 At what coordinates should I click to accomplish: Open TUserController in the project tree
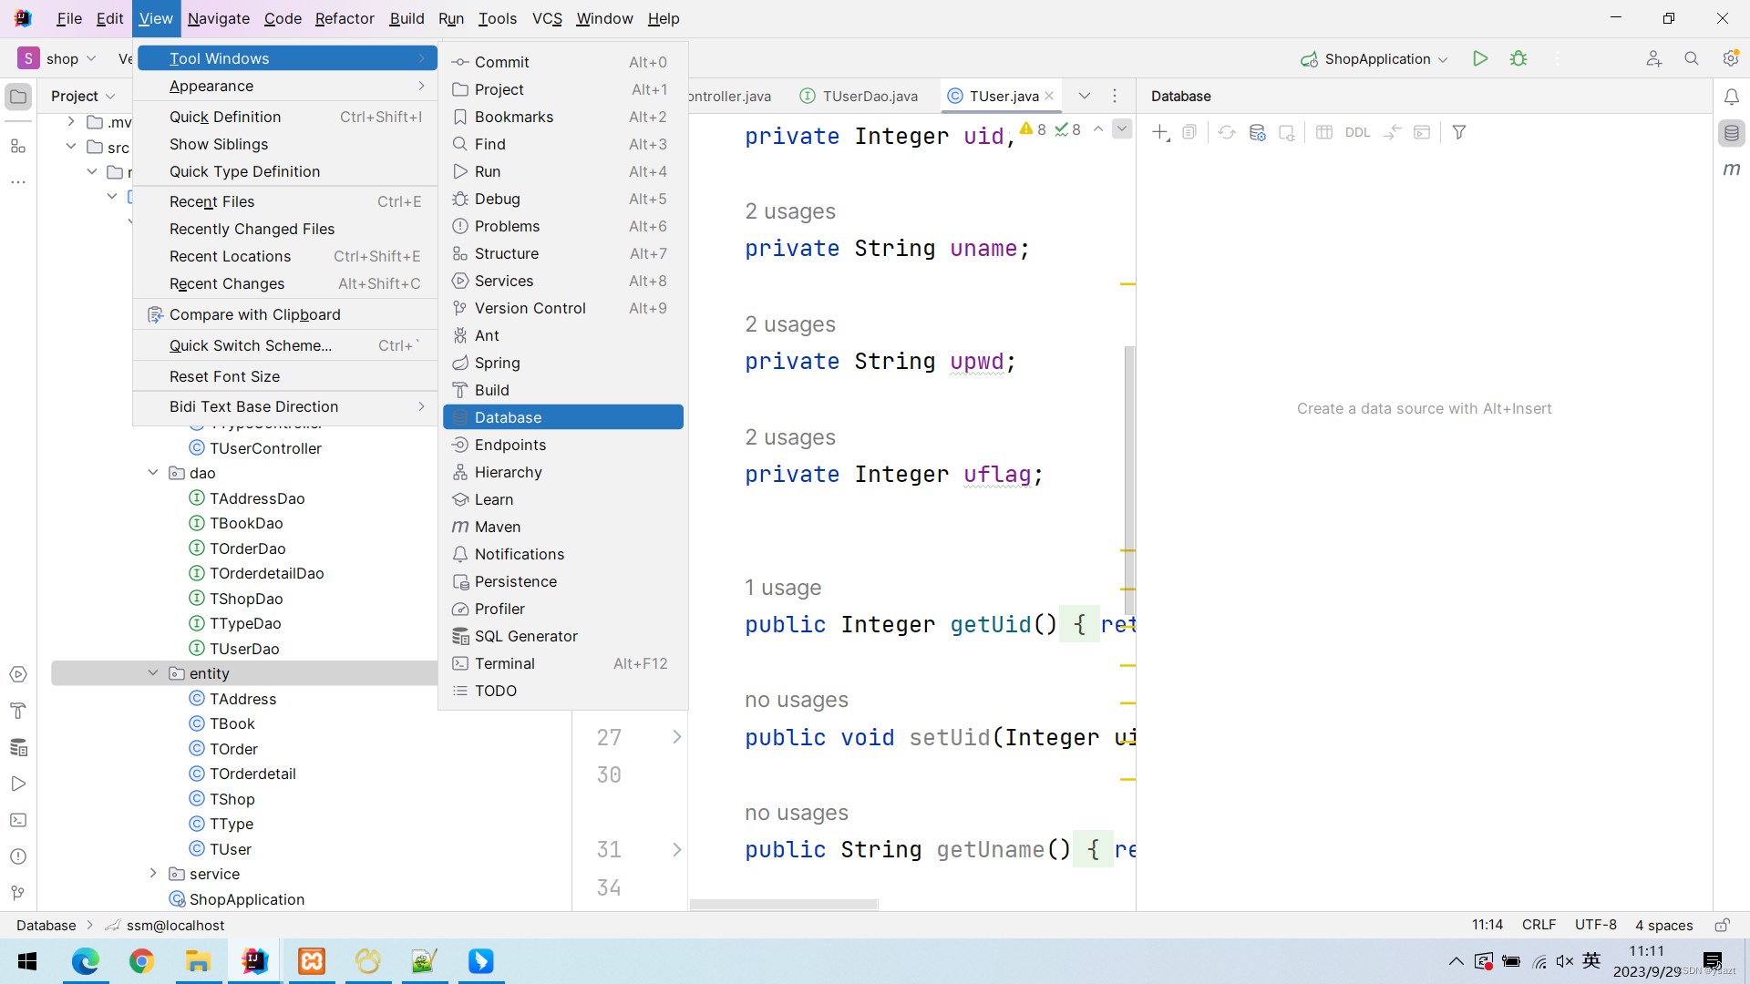tap(265, 448)
